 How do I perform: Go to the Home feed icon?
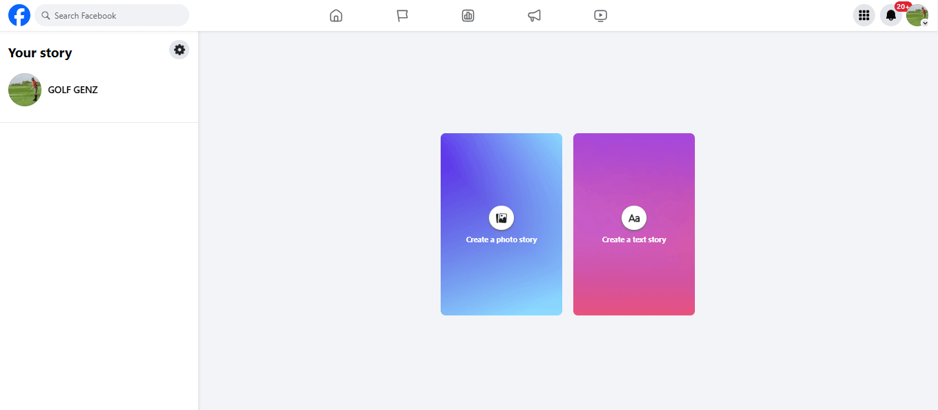(x=336, y=15)
